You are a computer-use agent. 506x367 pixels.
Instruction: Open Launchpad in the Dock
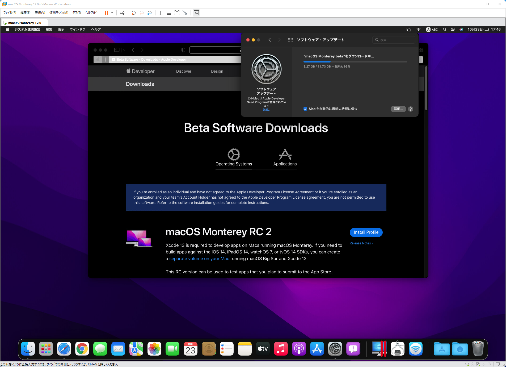[46, 349]
